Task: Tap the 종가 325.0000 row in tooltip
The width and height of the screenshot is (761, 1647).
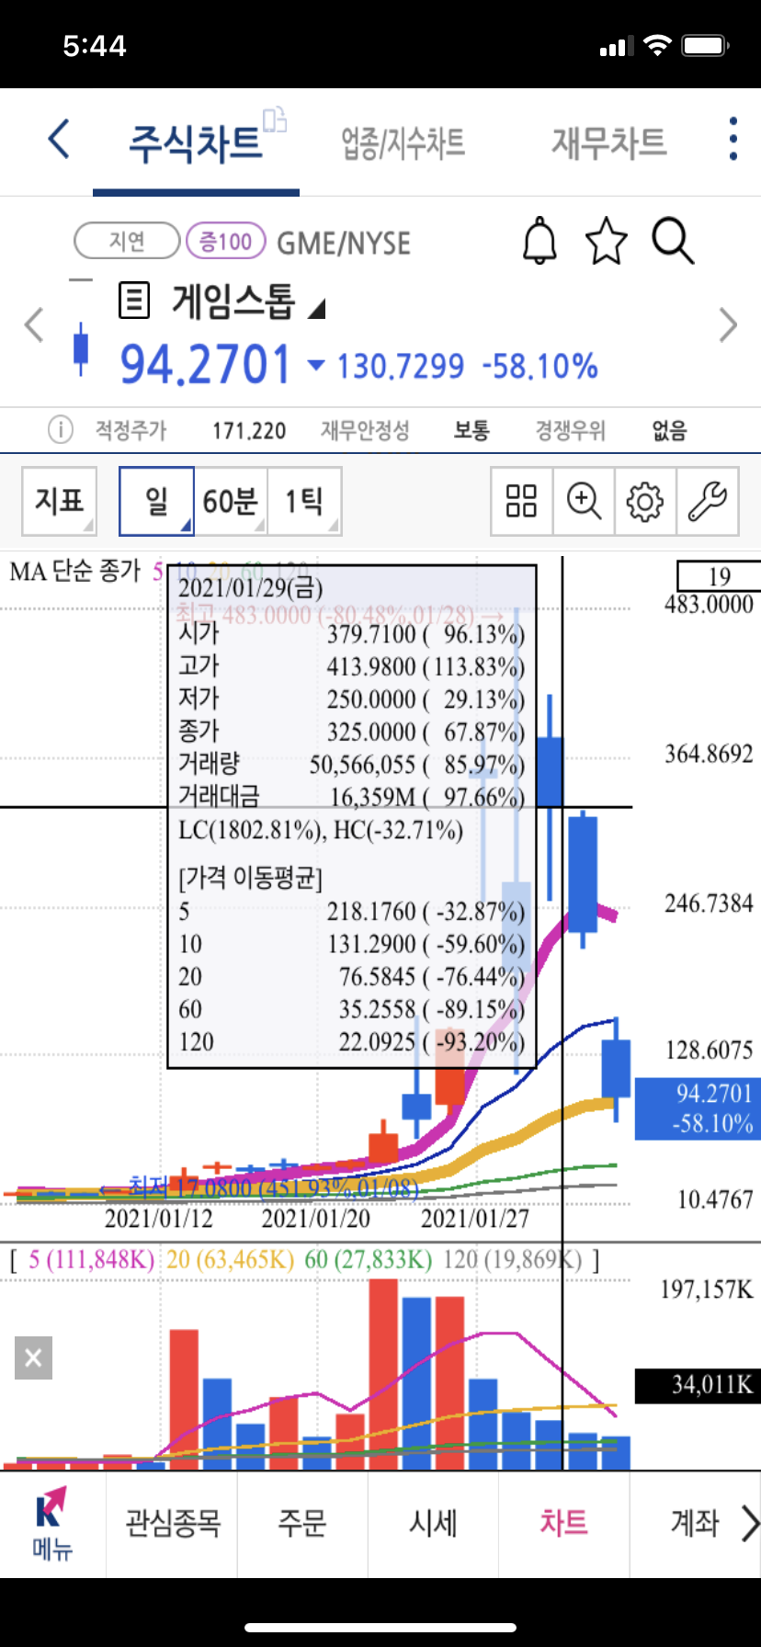Action: coord(351,732)
